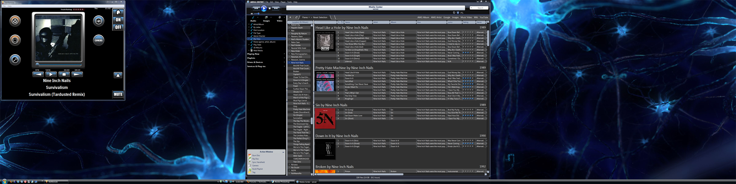Screen dimensions: 736x184
Task: Open YouTube link in Media Center
Action: pyautogui.click(x=484, y=17)
